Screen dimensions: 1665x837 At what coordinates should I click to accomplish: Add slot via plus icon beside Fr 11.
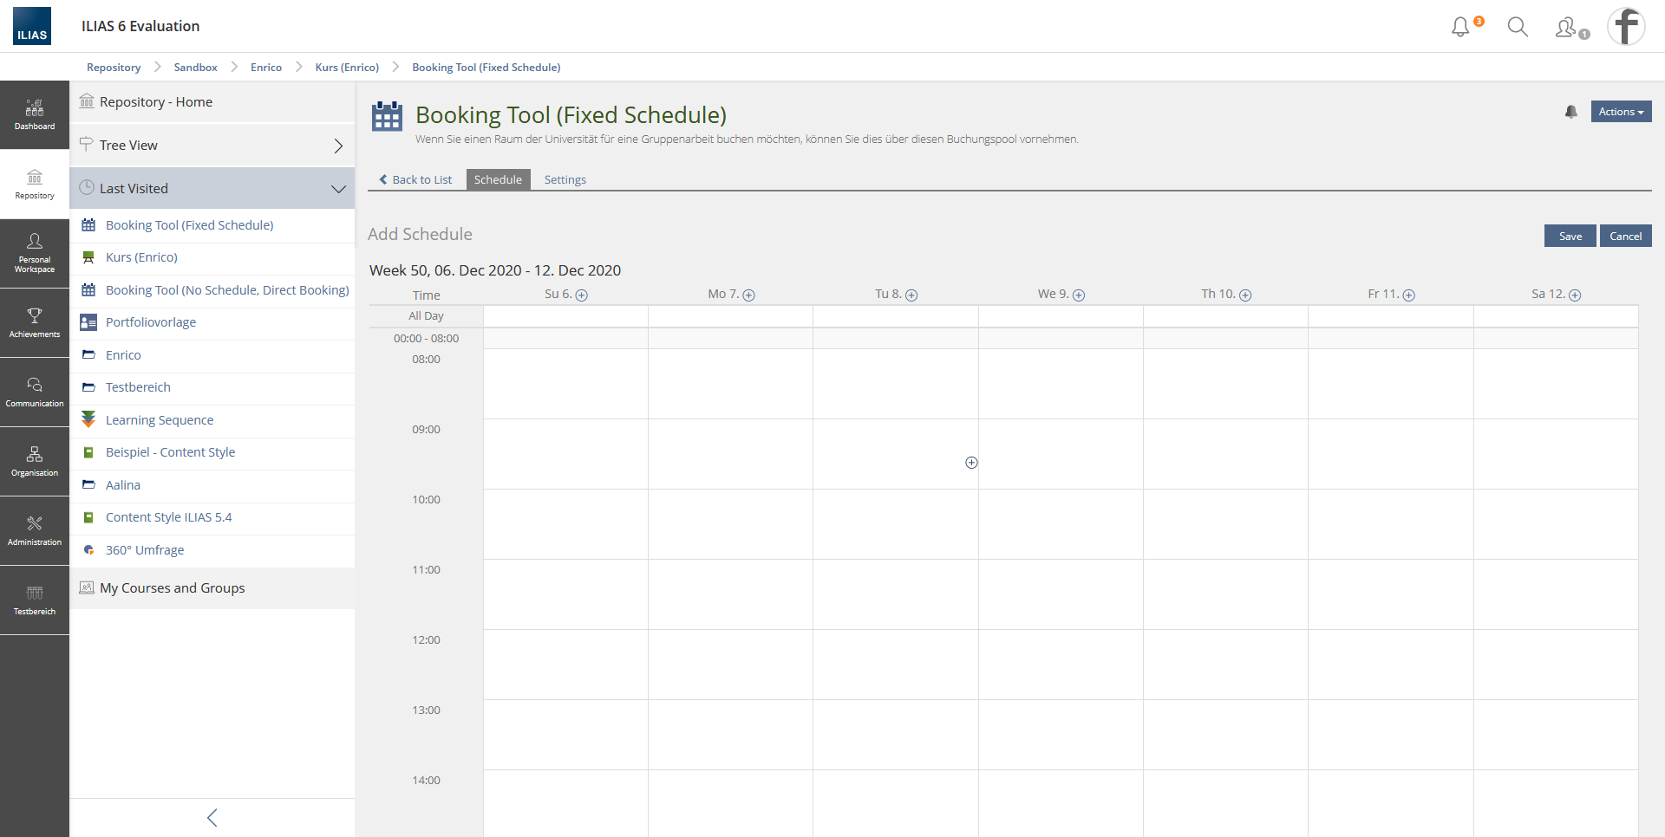coord(1408,295)
